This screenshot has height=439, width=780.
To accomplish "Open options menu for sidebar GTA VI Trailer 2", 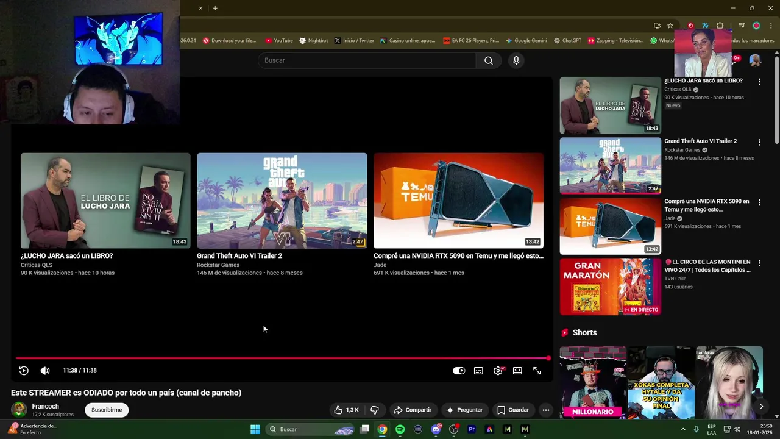I will coord(759,142).
